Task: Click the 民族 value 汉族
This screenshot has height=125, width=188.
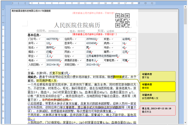Action: tap(89, 52)
